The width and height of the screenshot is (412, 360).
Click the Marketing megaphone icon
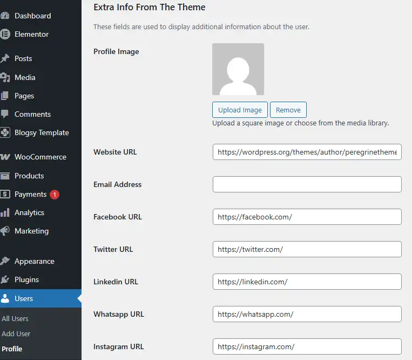[x=5, y=231]
